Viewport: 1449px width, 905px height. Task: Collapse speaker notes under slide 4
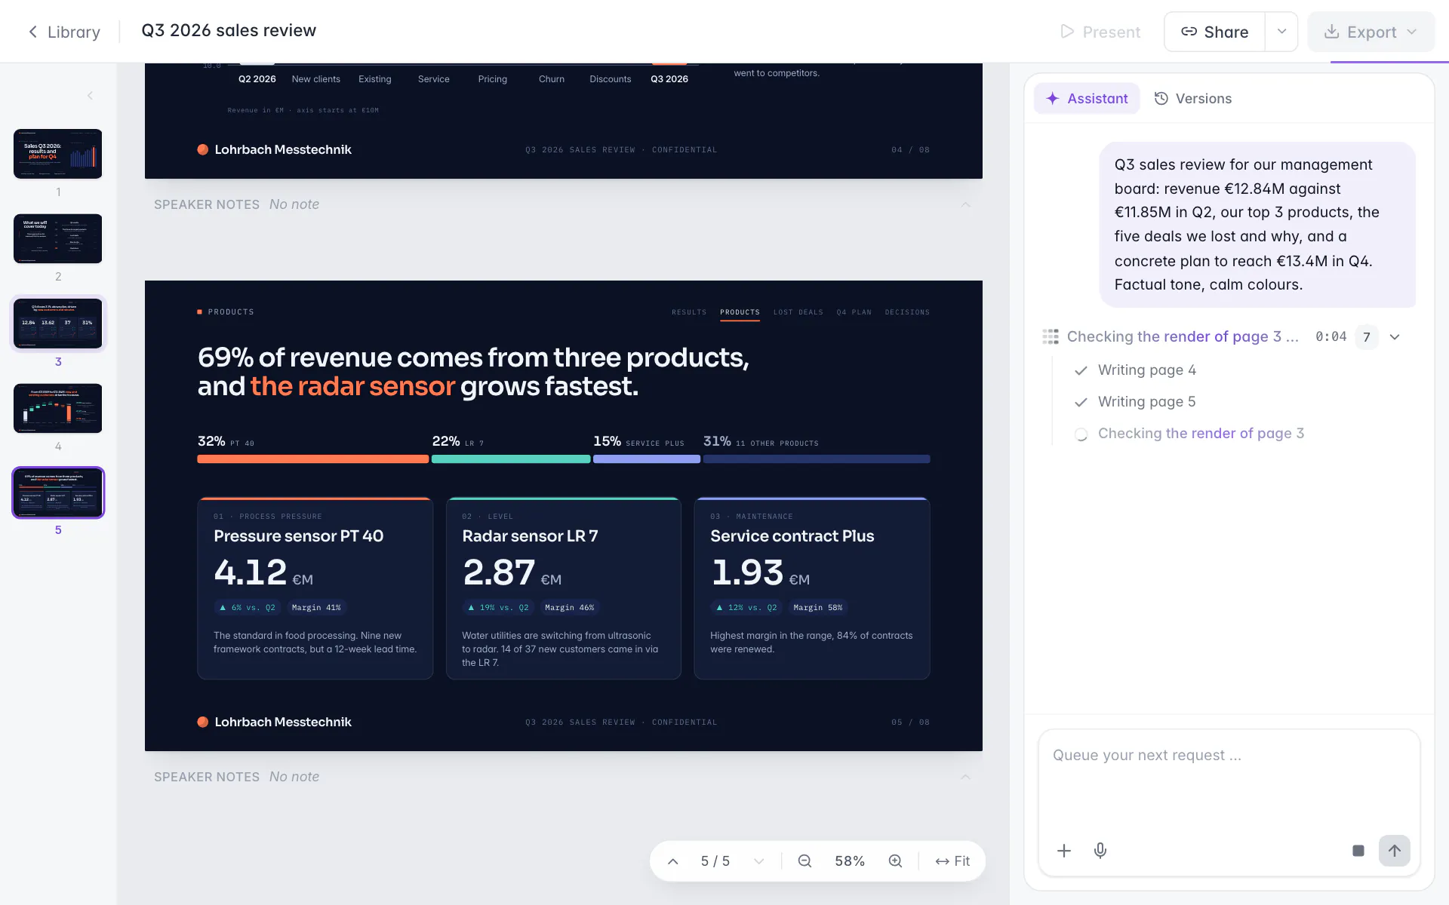click(965, 204)
